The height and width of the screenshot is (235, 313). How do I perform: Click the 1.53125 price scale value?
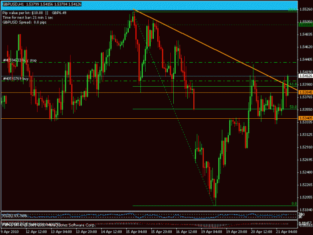(306, 135)
